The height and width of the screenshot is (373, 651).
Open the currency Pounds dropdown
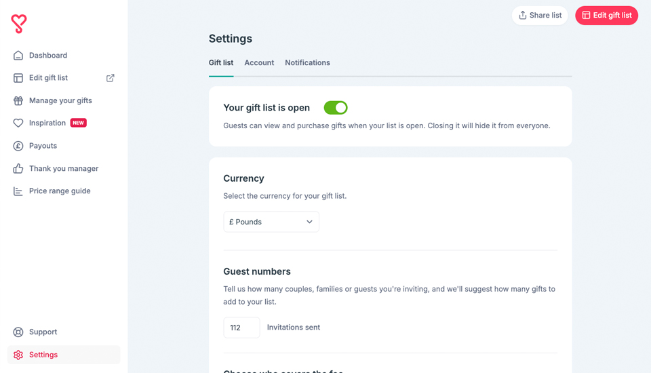[x=271, y=222]
